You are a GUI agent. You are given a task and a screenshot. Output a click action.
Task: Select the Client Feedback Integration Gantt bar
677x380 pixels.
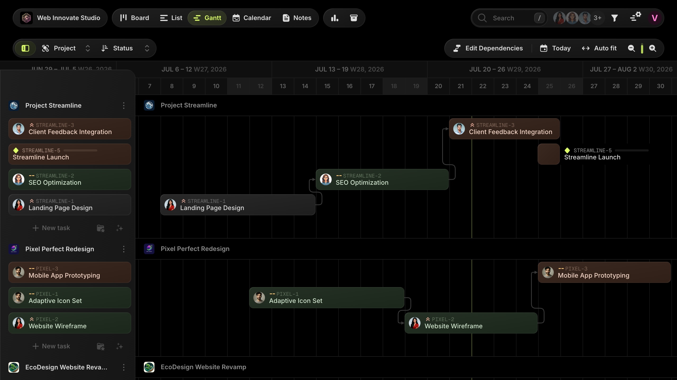pyautogui.click(x=504, y=129)
